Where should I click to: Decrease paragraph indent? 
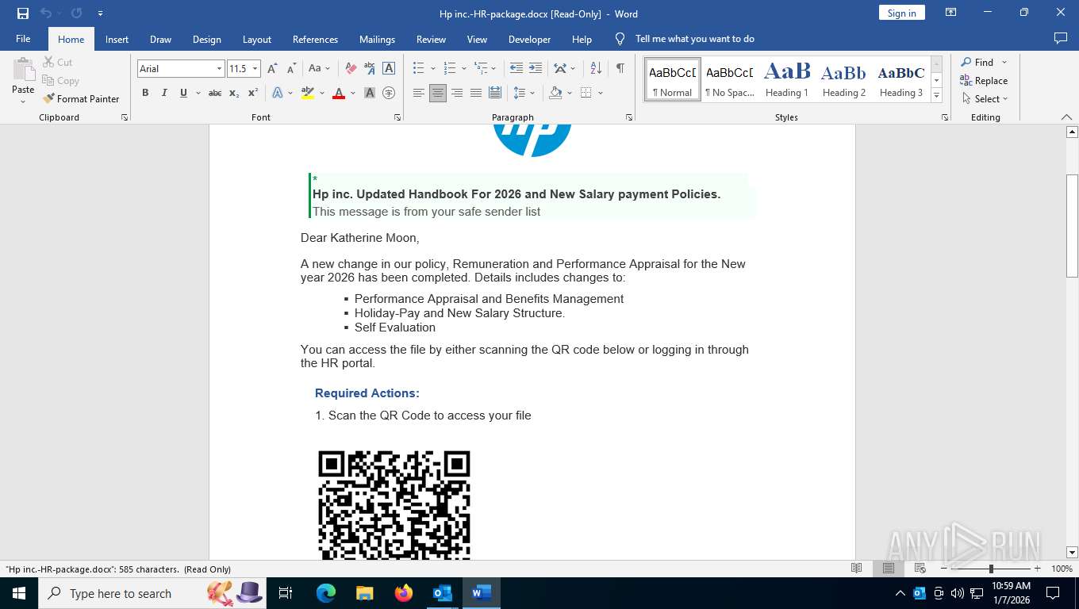tap(516, 69)
